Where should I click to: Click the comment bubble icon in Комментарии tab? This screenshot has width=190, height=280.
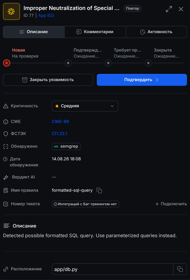point(79,32)
